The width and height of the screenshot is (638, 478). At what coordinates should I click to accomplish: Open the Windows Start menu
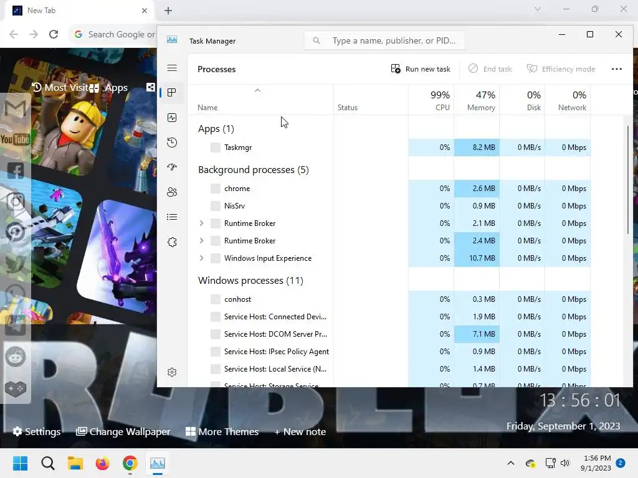click(20, 463)
